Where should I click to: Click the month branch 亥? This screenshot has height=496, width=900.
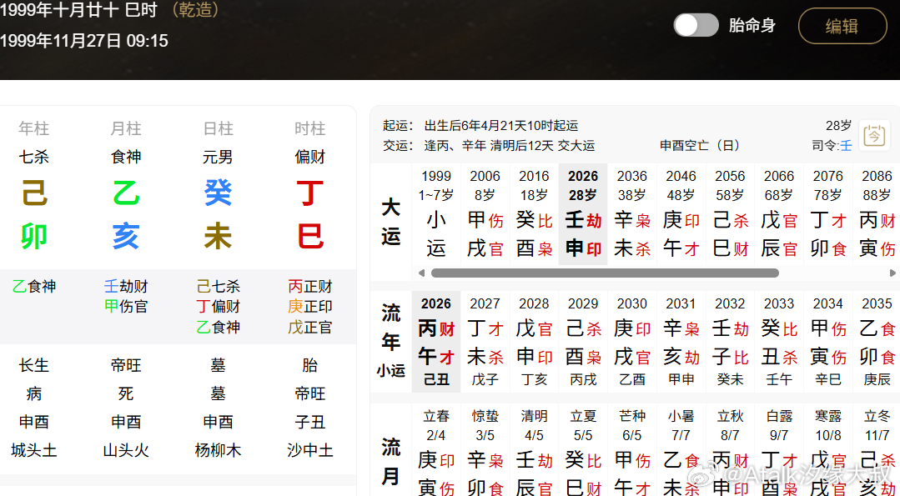click(x=126, y=237)
